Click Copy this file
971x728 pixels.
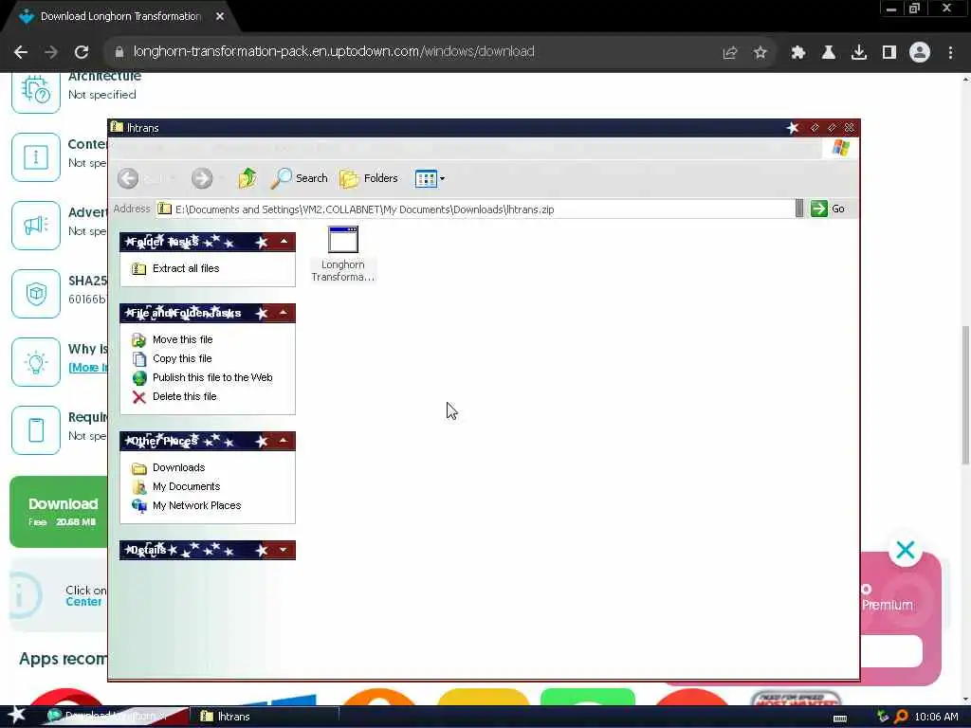tap(182, 358)
